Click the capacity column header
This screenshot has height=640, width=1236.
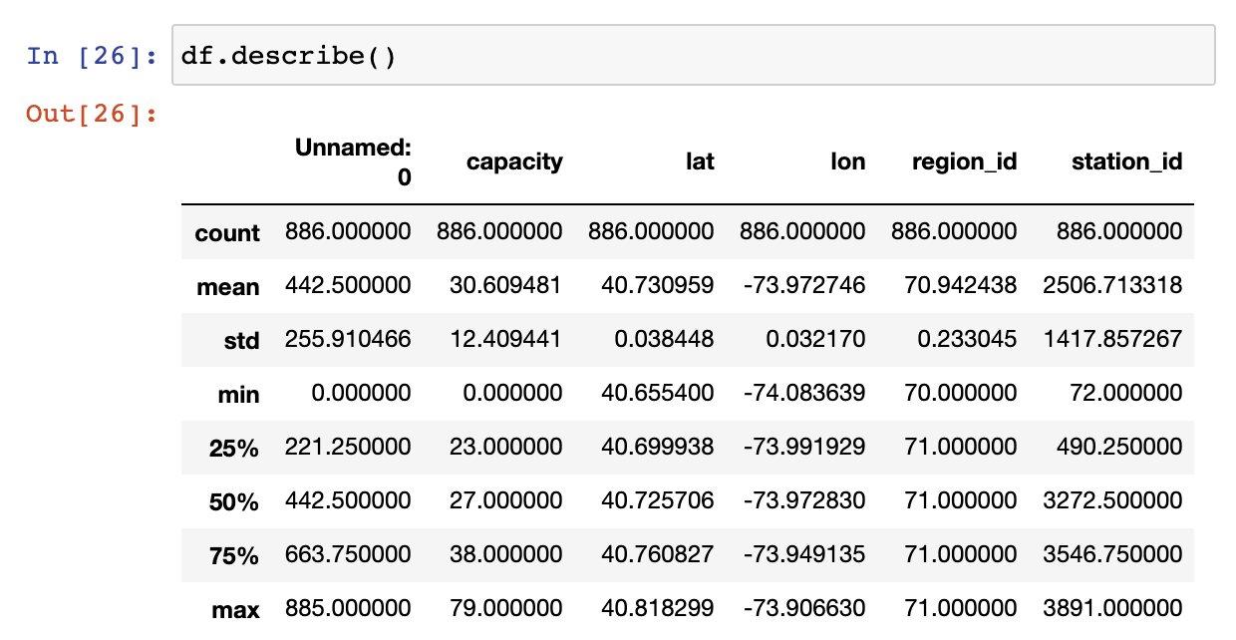514,161
